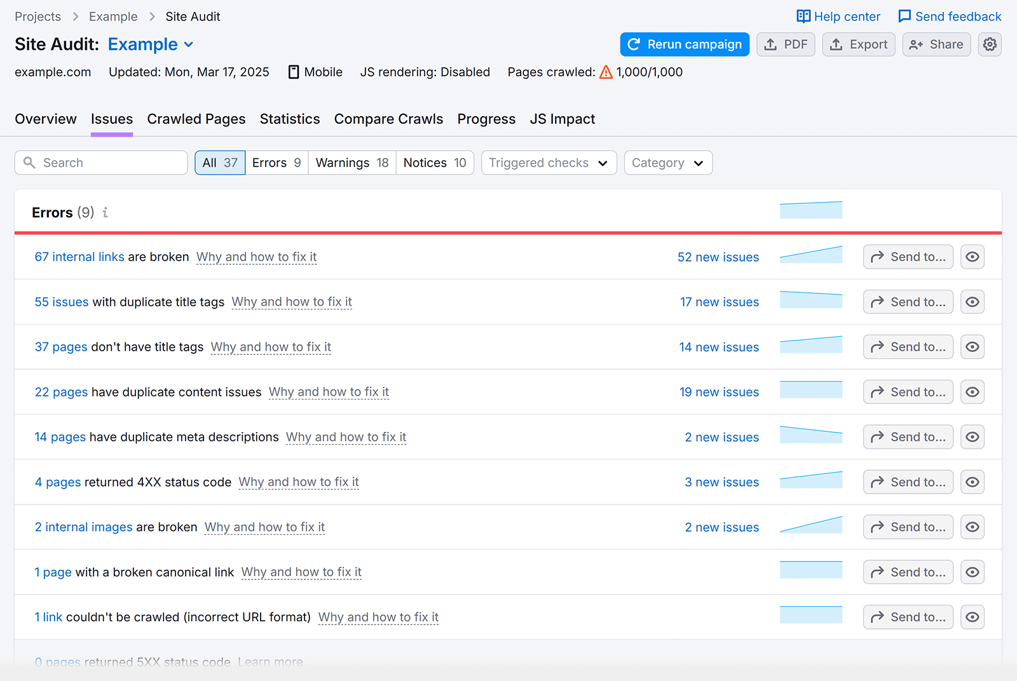
Task: Open the Triggered checks dropdown
Action: click(x=548, y=163)
